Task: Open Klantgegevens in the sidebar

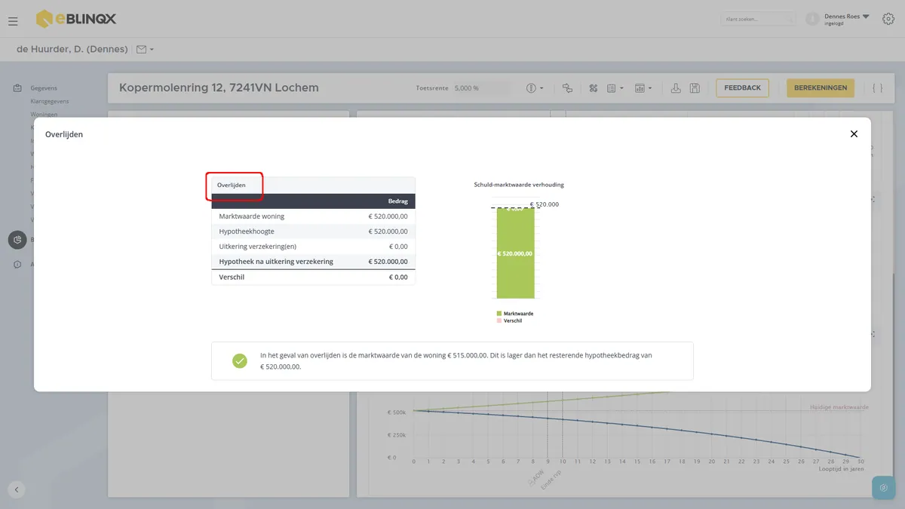Action: pos(50,101)
